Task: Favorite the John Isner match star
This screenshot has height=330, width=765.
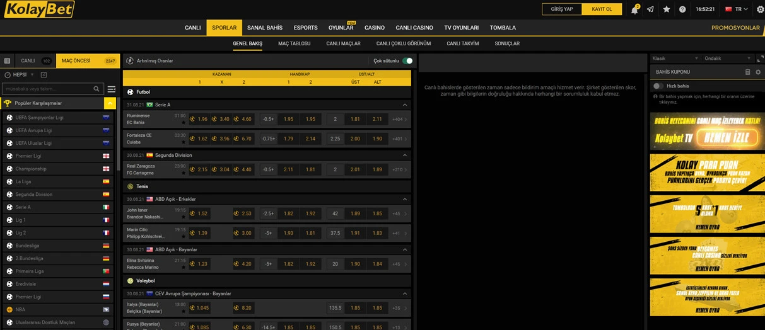Action: click(184, 217)
